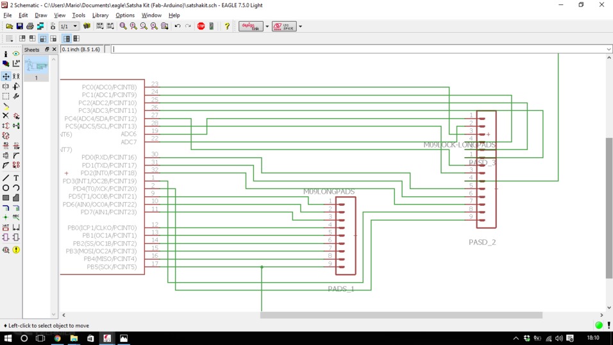Click the Use library icon
Viewport: 613px width, 345px height.
coord(87,26)
